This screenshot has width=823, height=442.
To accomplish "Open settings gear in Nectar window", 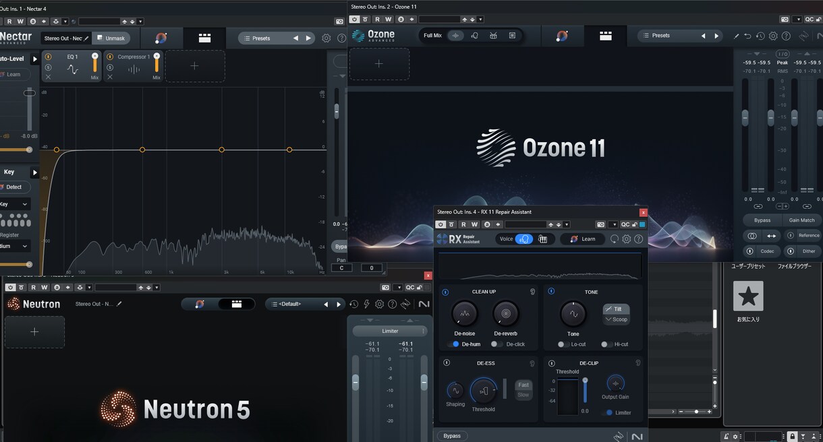I will 327,38.
